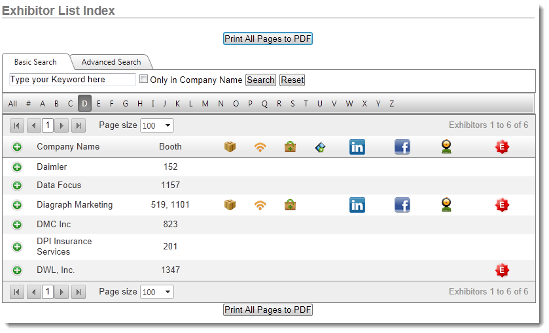Go to next page in top pager
This screenshot has height=333, width=549.
pos(62,125)
